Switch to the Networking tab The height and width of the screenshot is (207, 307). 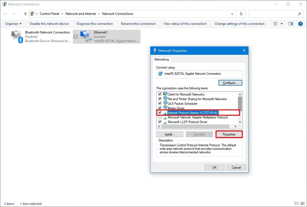click(x=161, y=59)
